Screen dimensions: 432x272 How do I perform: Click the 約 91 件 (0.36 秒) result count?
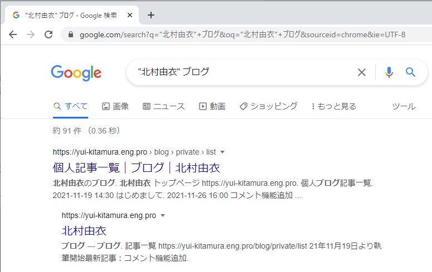pos(86,131)
